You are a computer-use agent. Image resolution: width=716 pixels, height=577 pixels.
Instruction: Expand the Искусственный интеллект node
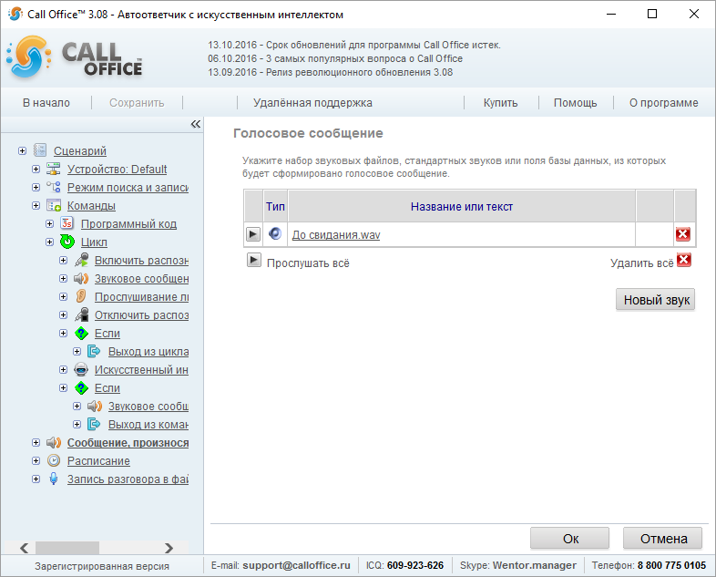(63, 369)
